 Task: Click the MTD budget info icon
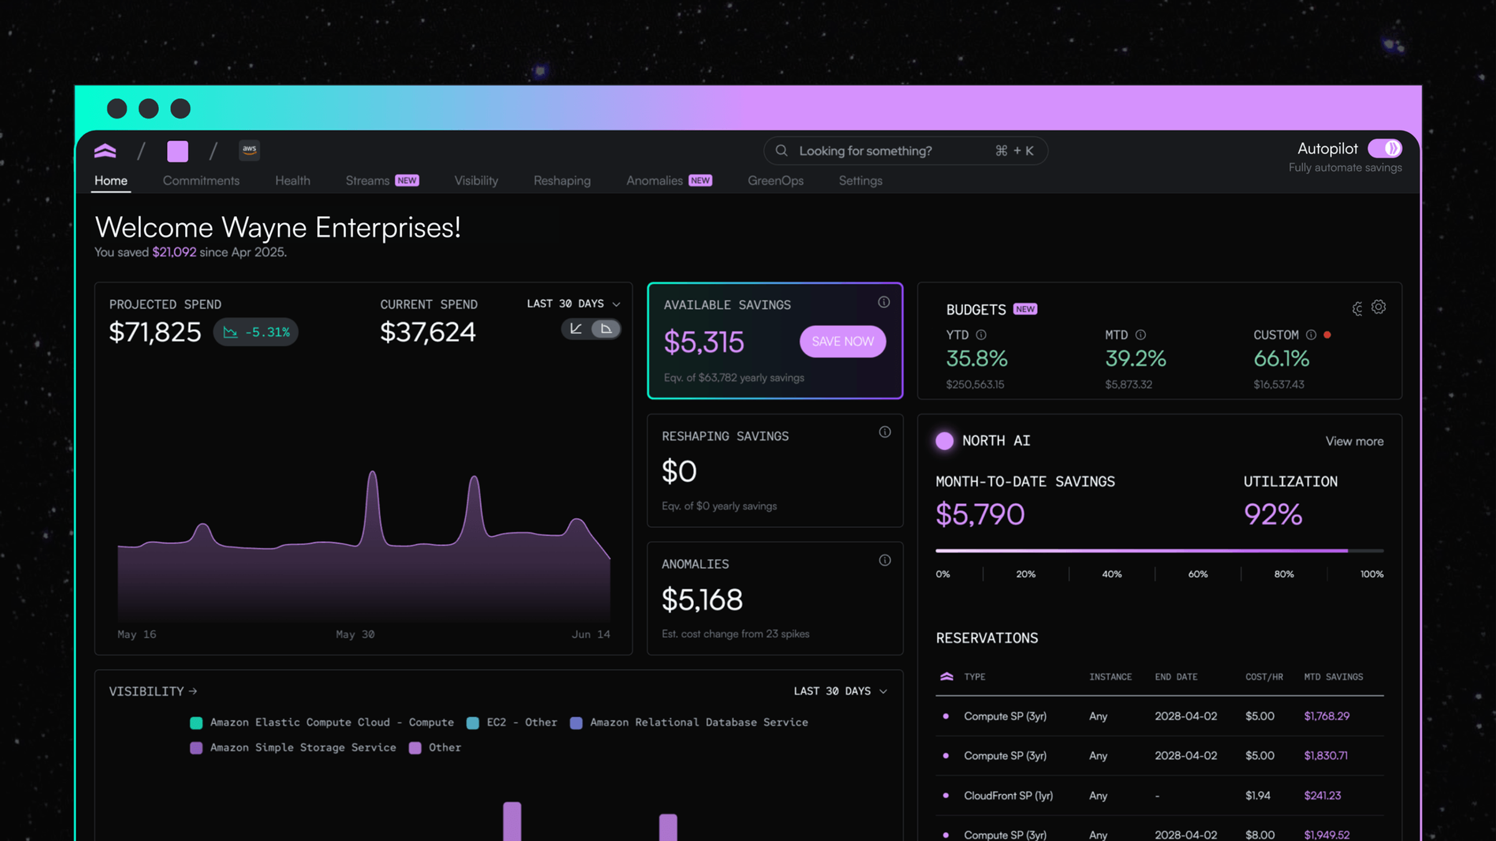[1141, 335]
